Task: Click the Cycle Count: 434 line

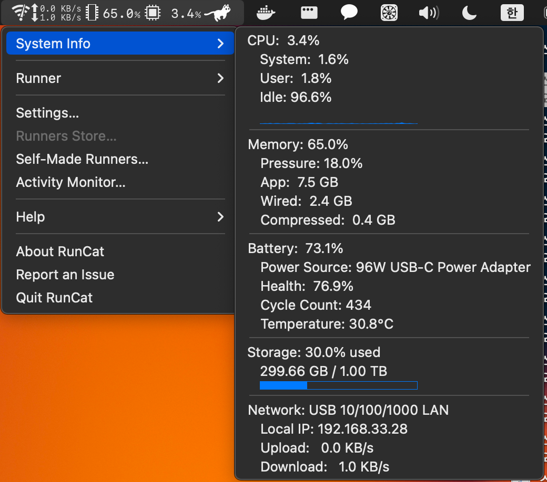Action: [316, 305]
